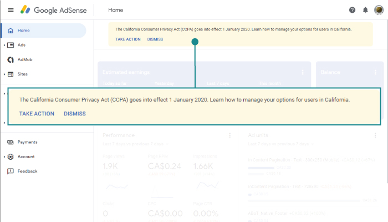
Task: Expand the Sites section arrow
Action: click(x=4, y=74)
